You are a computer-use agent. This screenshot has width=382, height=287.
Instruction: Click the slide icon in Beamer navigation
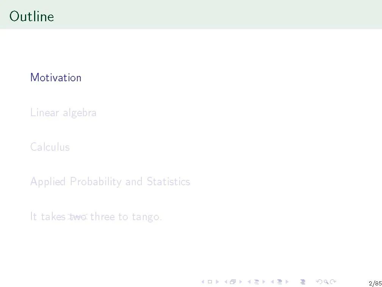pos(210,282)
